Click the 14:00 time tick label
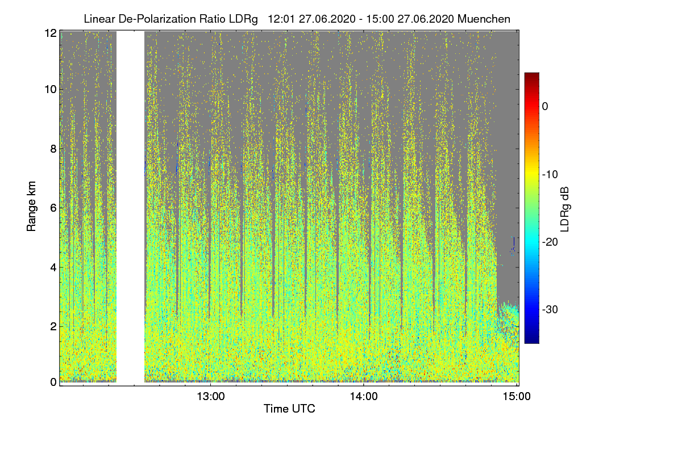The image size is (682, 454). [x=363, y=397]
